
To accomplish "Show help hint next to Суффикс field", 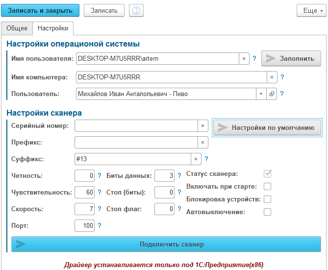I will 206,159.
